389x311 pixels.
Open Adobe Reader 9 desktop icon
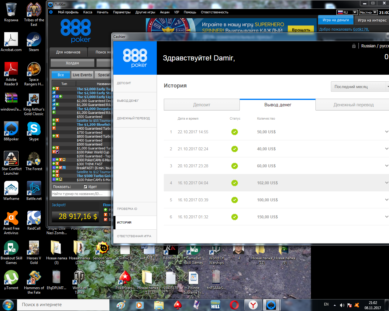pyautogui.click(x=11, y=73)
